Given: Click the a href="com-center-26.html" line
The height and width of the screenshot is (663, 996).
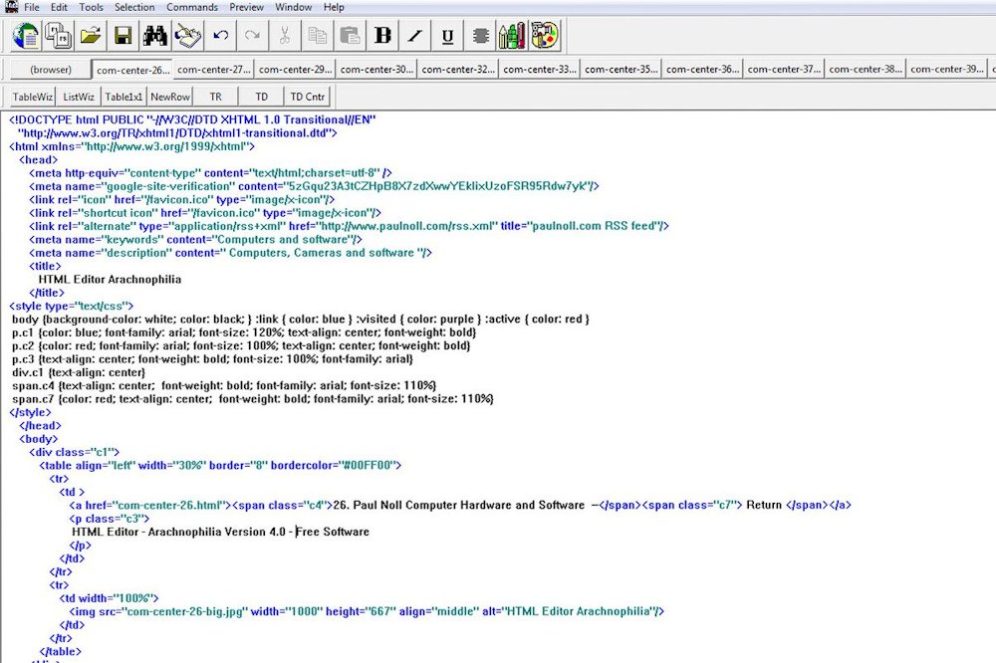Looking at the screenshot, I should tap(460, 506).
